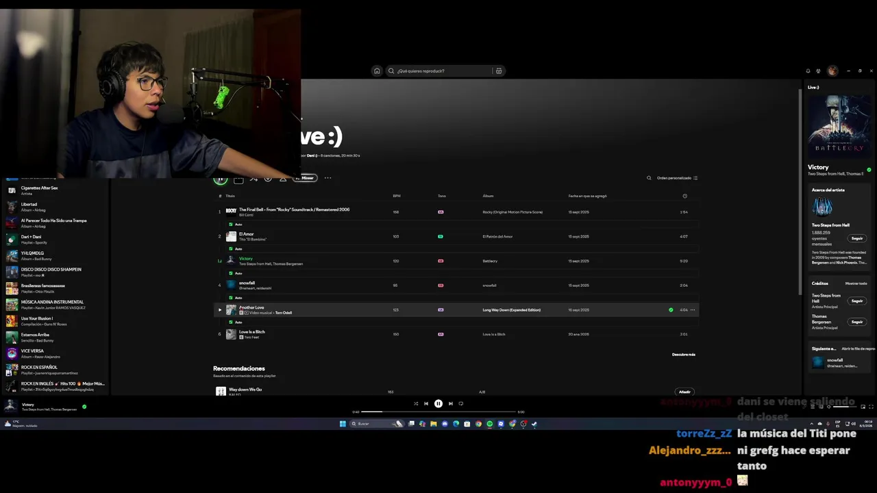Screen dimensions: 877x493
Task: Click 'The Final Bell' track title
Action: [x=294, y=210]
